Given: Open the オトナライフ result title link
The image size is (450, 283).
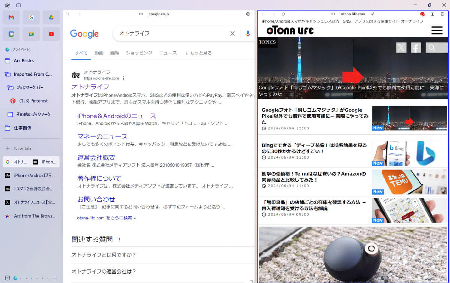Looking at the screenshot, I should (90, 87).
